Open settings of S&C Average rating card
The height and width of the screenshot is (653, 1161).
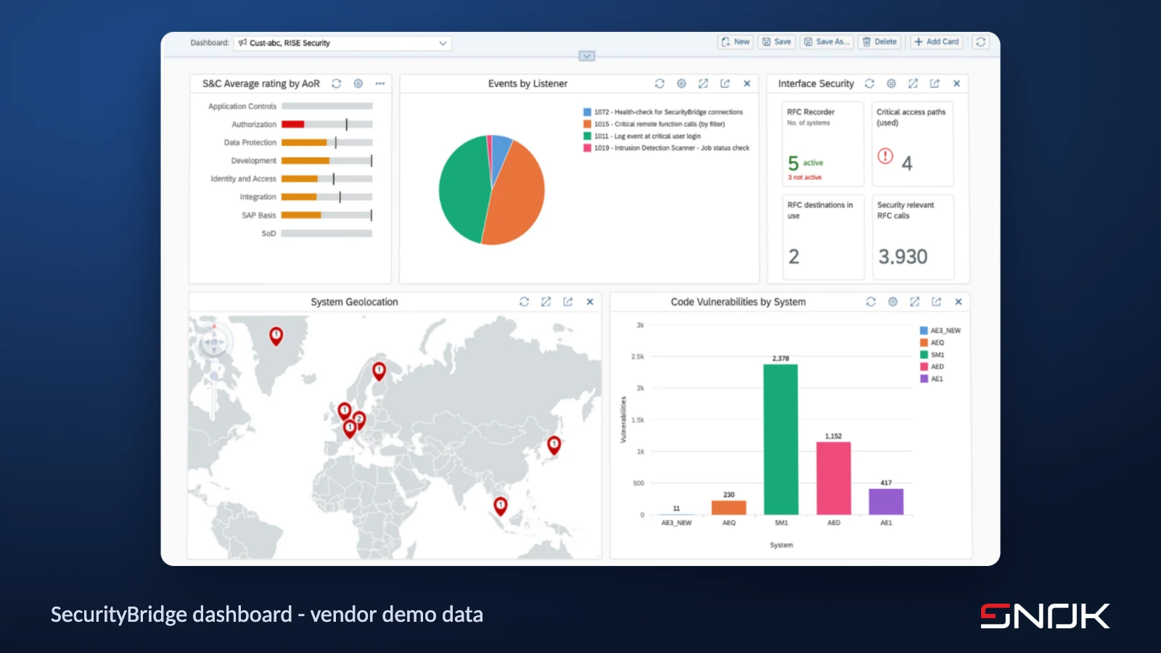pyautogui.click(x=358, y=83)
